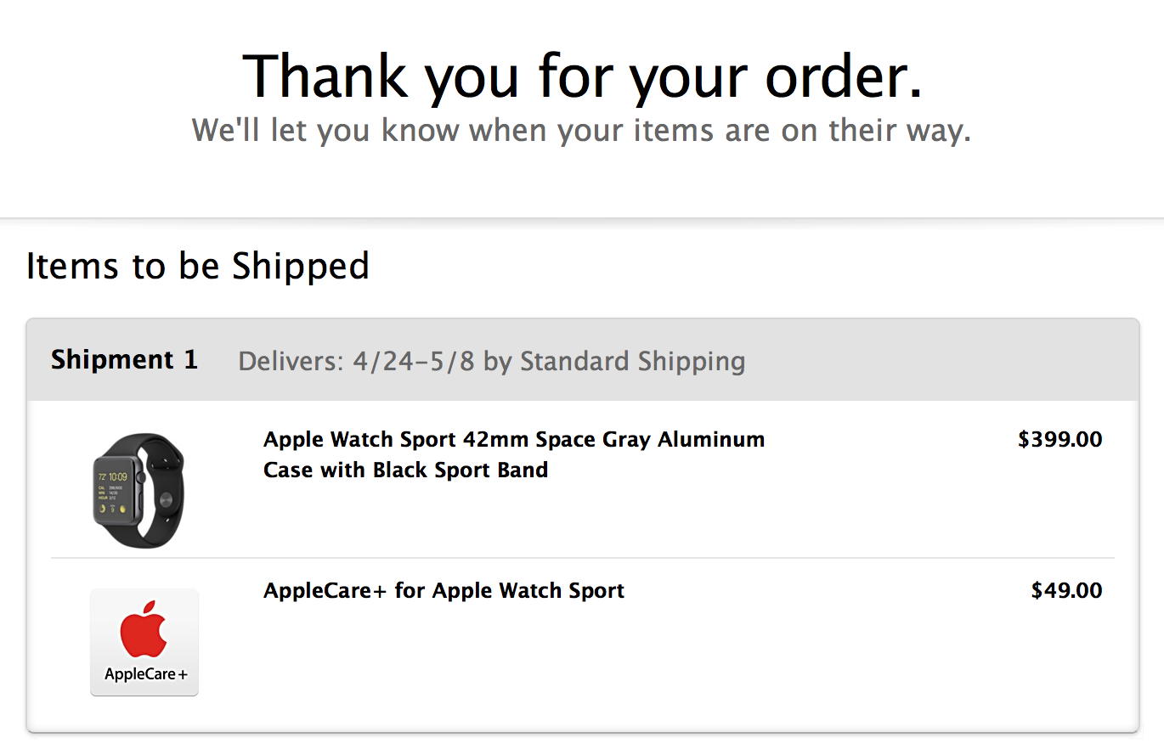This screenshot has height=749, width=1164.
Task: Click the Items to be Shipped heading
Action: click(198, 266)
